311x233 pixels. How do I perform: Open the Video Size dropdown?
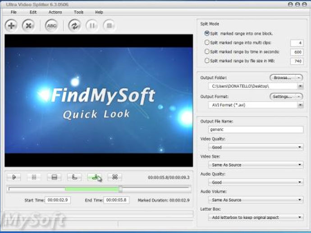[x=256, y=165]
